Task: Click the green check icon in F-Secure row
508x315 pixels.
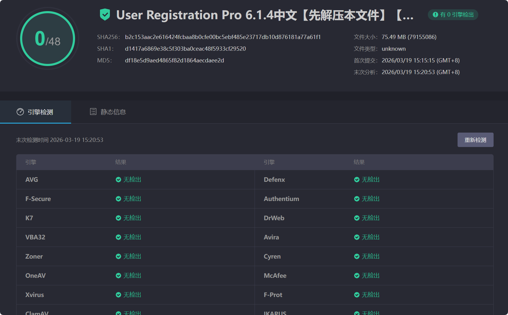Action: 118,199
